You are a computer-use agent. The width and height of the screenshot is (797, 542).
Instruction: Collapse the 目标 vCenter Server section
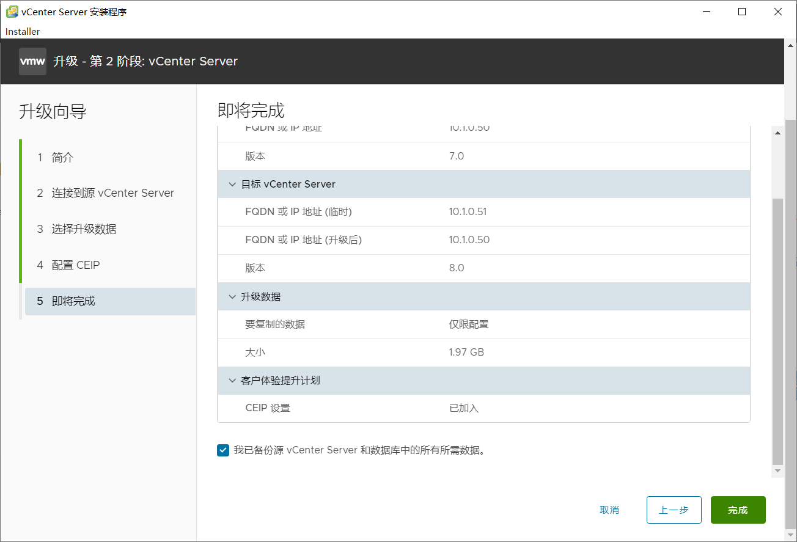[x=232, y=184]
